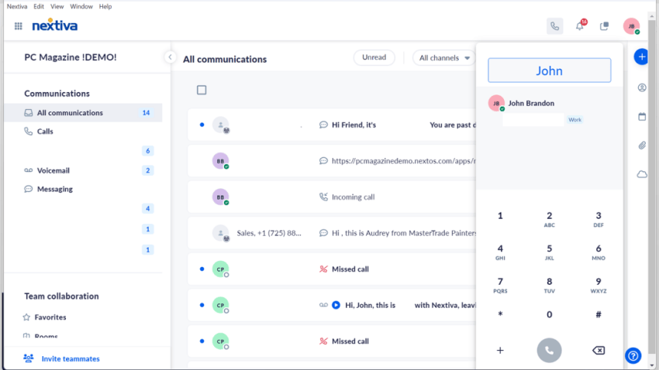Open the apps grid launcher icon
The image size is (659, 370).
18,26
